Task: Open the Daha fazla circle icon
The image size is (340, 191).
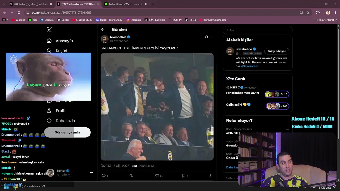Action: click(x=49, y=121)
